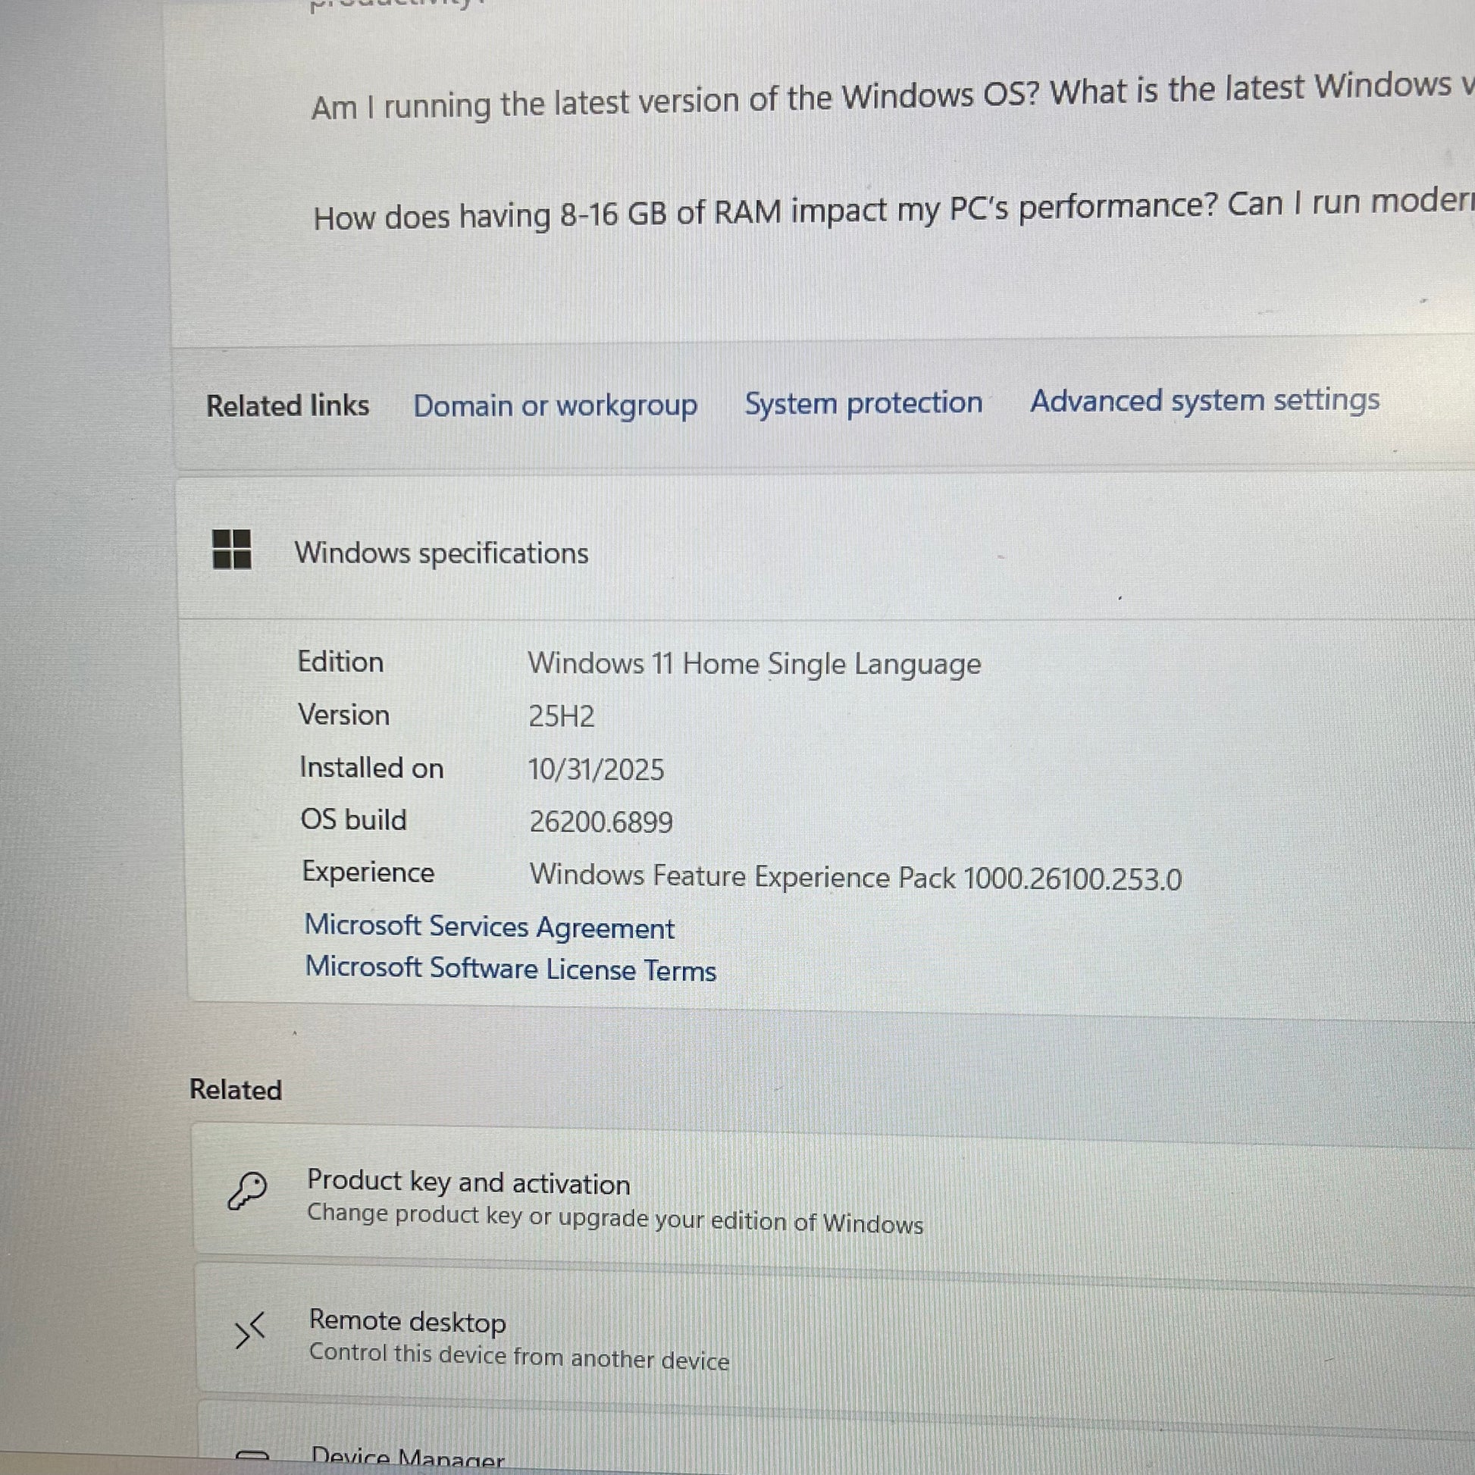The width and height of the screenshot is (1475, 1475).
Task: Open Device Manager
Action: click(408, 1457)
